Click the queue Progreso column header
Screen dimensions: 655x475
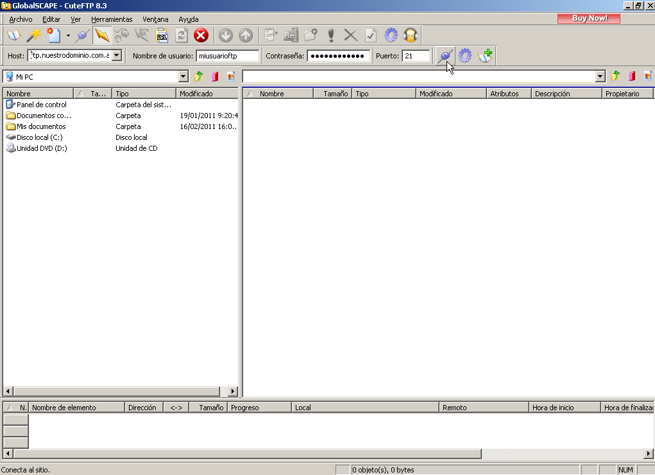click(259, 407)
